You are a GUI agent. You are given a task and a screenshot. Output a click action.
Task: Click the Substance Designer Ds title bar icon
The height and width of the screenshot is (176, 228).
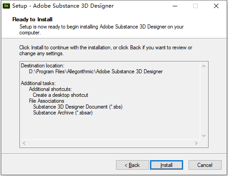tap(6, 6)
